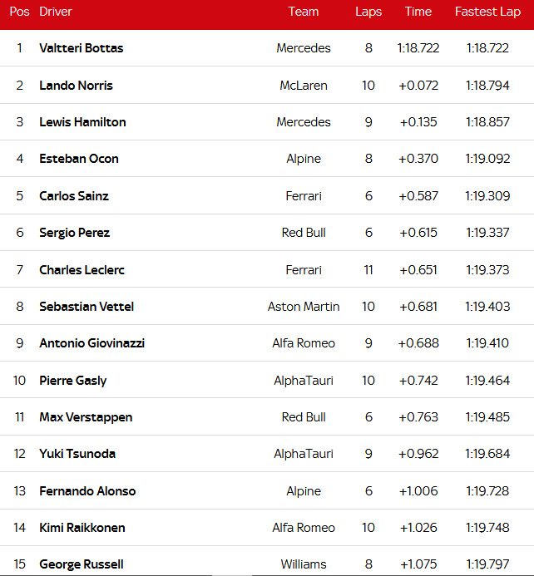Click the Team column header
The width and height of the screenshot is (534, 576).
[304, 12]
